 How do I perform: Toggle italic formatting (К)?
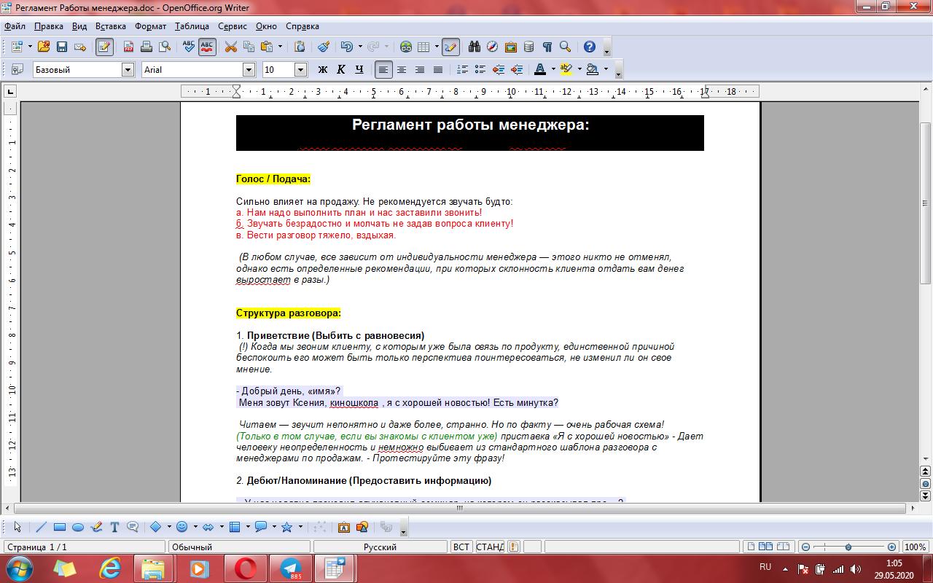click(341, 70)
